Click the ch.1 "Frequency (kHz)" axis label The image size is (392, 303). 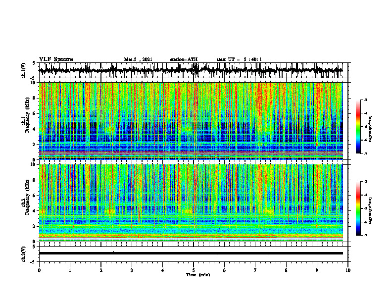(28, 115)
